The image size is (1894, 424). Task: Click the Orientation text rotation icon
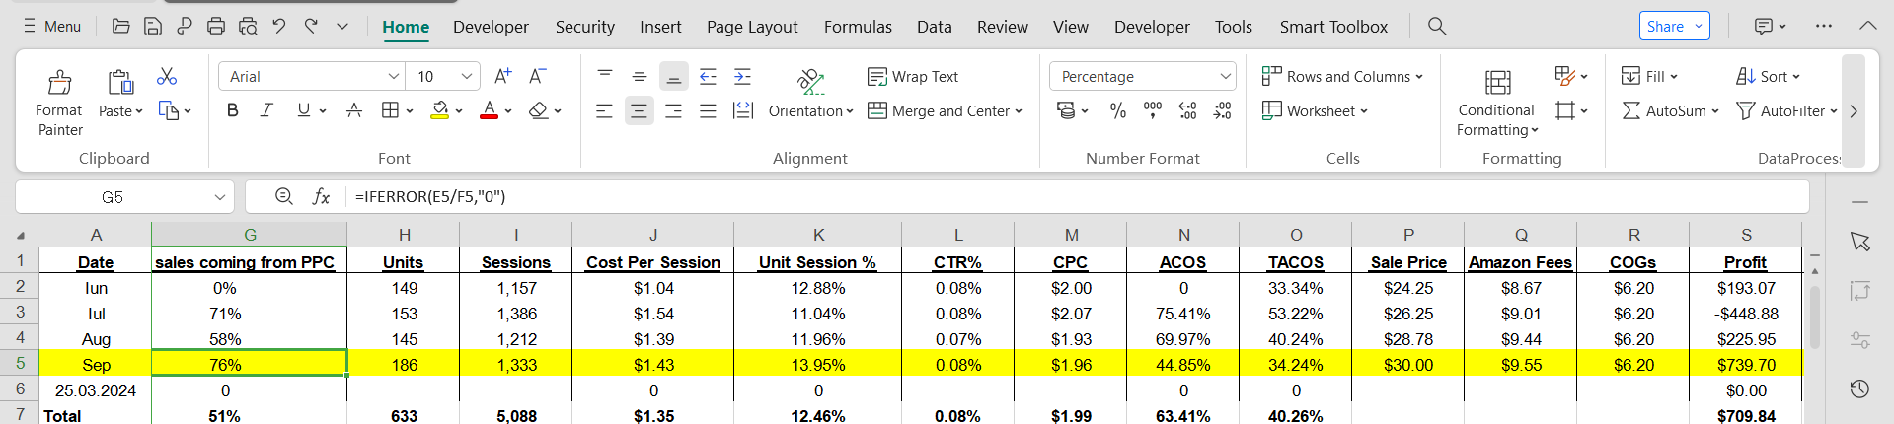[810, 80]
